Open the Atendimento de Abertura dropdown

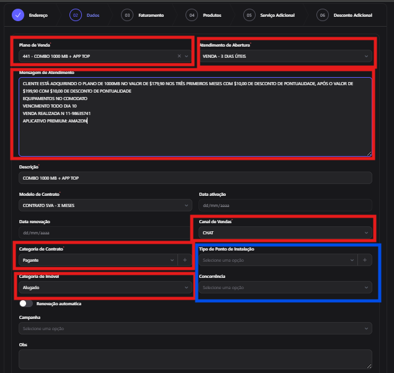(285, 56)
